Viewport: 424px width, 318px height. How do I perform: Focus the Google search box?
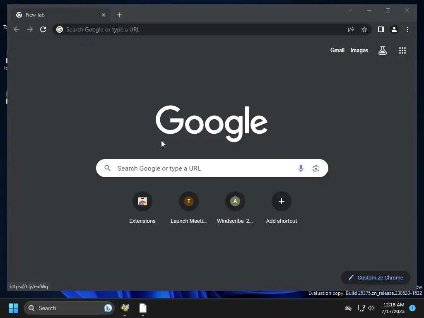tap(212, 168)
